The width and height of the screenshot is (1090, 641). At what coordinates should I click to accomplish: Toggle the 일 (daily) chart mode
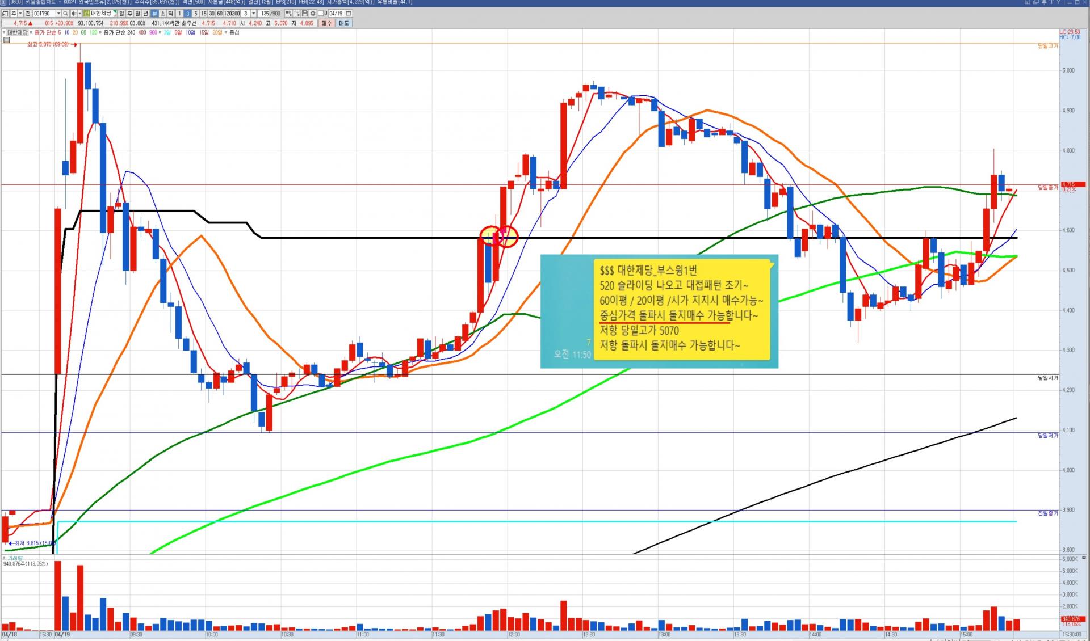(x=121, y=13)
